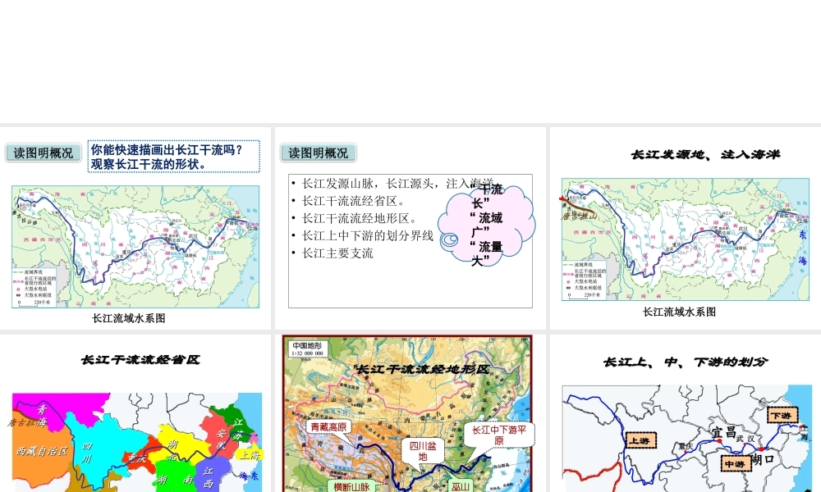Click the 中游 label box on the river map

coord(735,463)
